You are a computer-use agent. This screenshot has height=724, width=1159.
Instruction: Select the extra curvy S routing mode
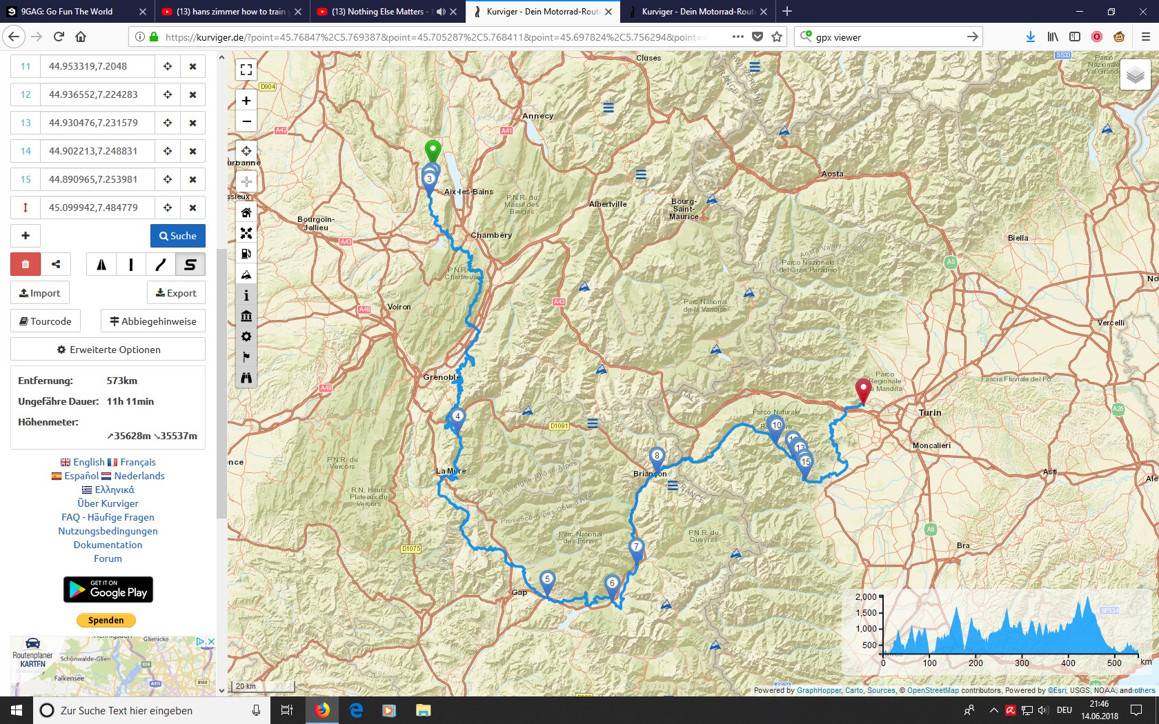click(190, 264)
